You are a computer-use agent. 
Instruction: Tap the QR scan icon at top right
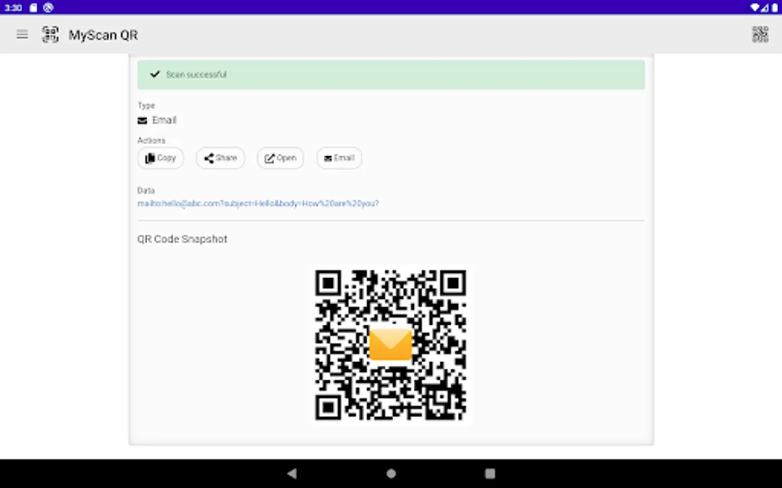click(760, 35)
